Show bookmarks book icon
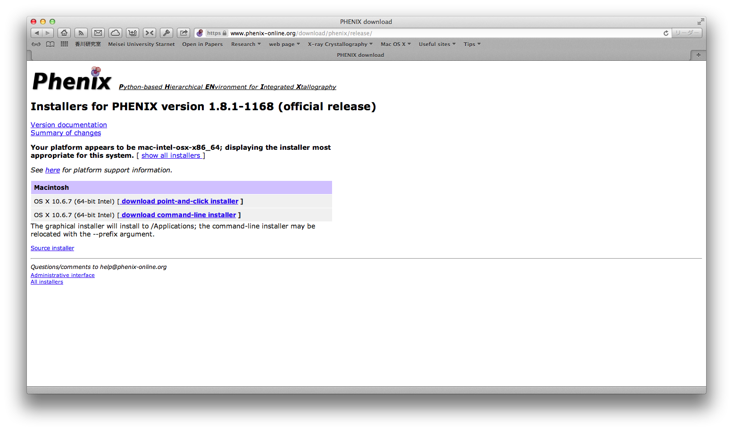Image resolution: width=733 pixels, height=431 pixels. coord(50,44)
